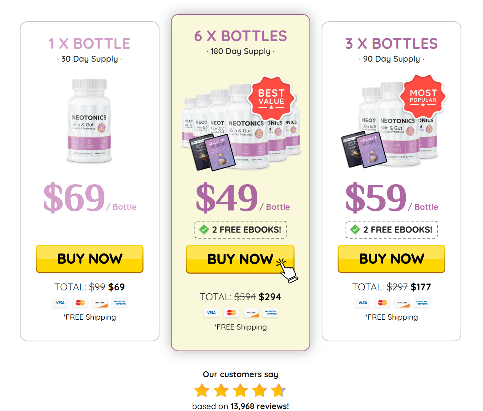Screen dimensions: 483x411
Task: Click Mastercard icon in 6 bottles card
Action: (x=231, y=313)
